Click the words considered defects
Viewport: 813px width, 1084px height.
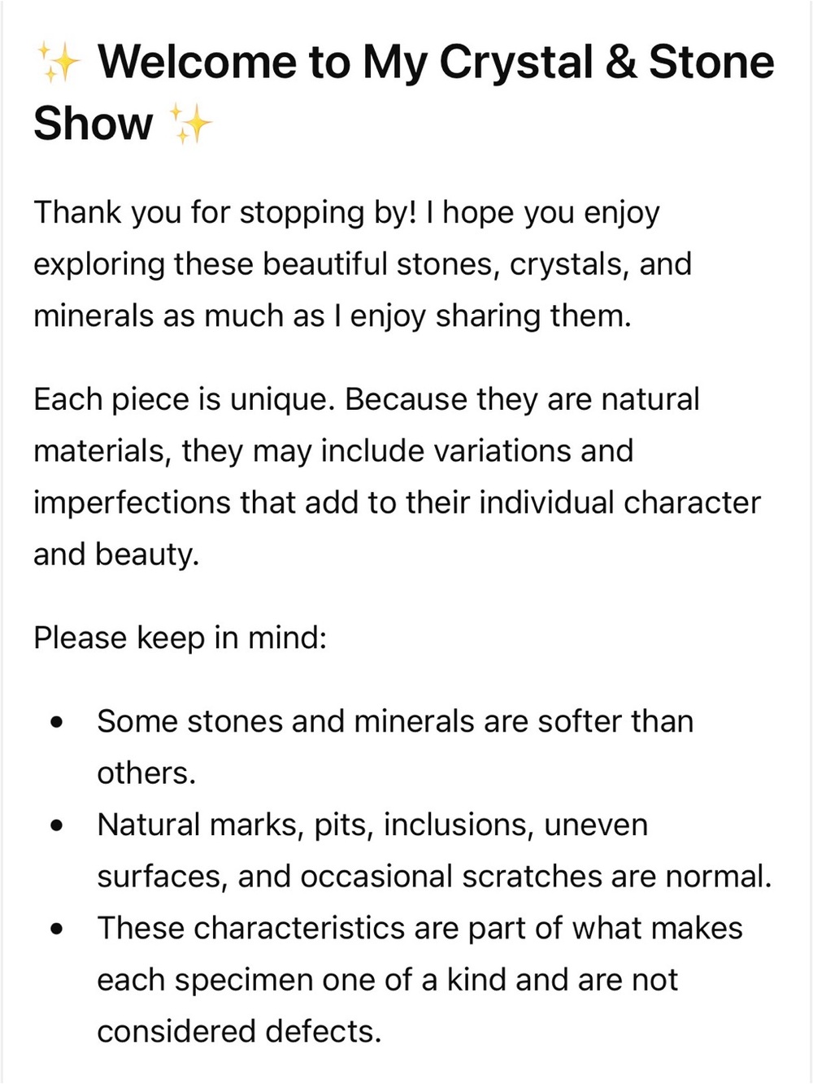pyautogui.click(x=239, y=1031)
